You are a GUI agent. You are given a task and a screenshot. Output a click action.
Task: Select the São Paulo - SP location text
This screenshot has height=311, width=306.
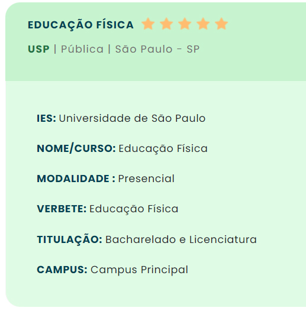click(157, 49)
